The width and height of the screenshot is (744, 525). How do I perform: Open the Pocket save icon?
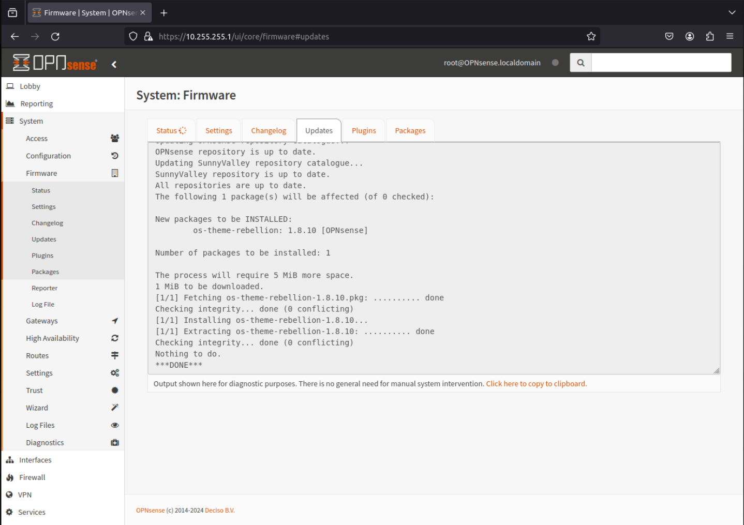[669, 36]
